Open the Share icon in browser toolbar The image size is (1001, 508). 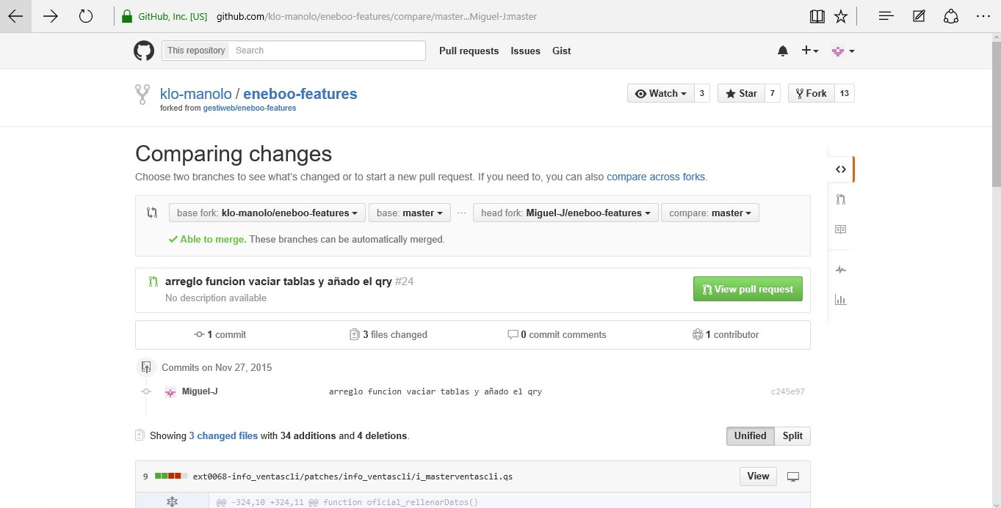[951, 16]
